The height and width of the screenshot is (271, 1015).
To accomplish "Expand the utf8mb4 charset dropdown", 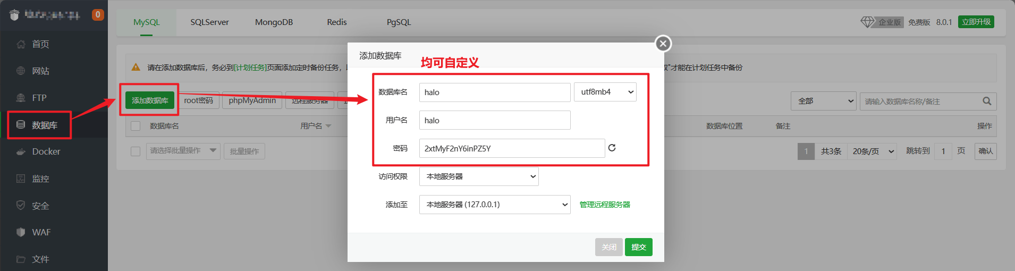I will point(605,92).
